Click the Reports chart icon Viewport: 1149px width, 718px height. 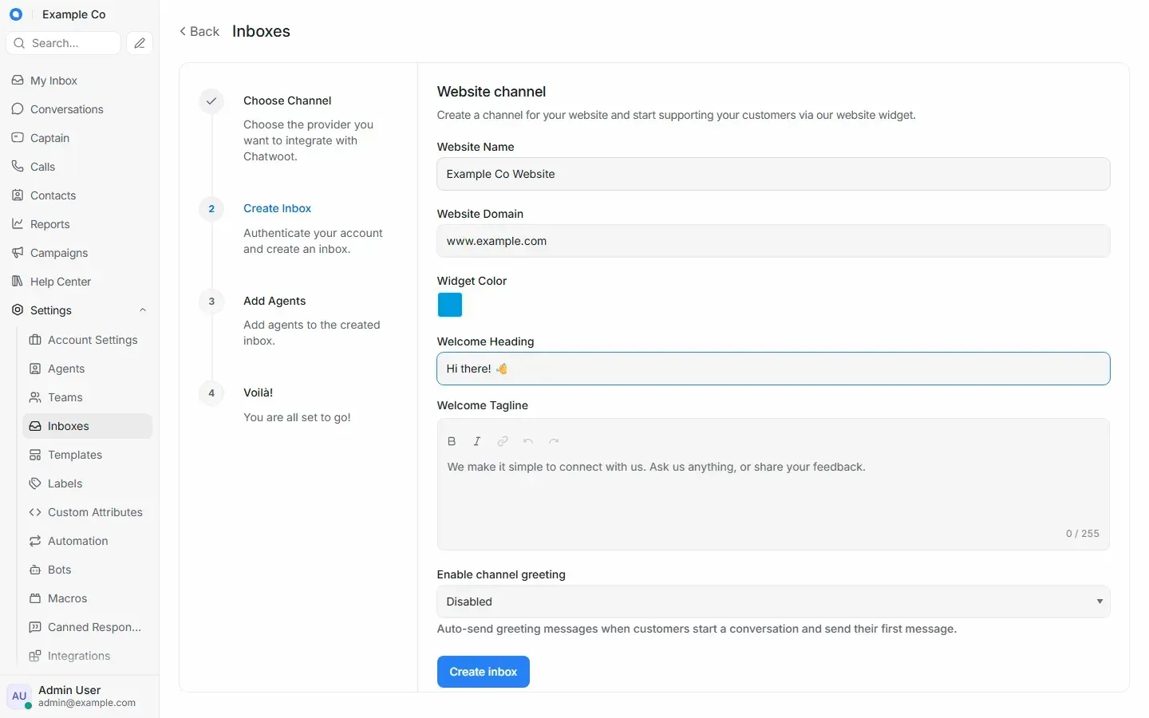[18, 224]
